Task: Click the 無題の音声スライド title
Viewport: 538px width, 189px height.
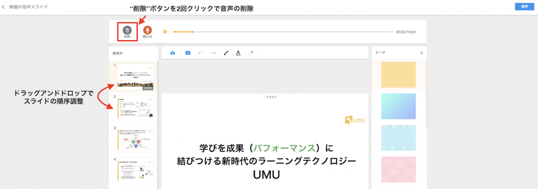Action: (x=28, y=7)
